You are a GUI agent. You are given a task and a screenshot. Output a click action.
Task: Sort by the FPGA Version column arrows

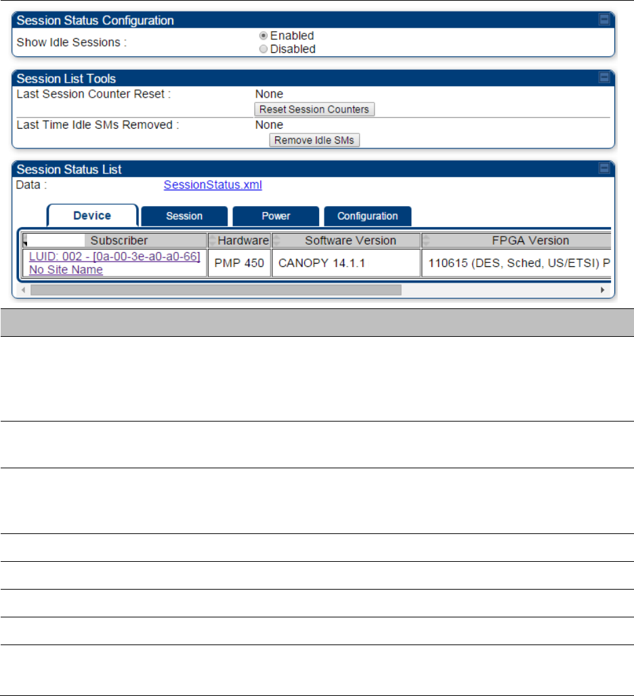426,241
